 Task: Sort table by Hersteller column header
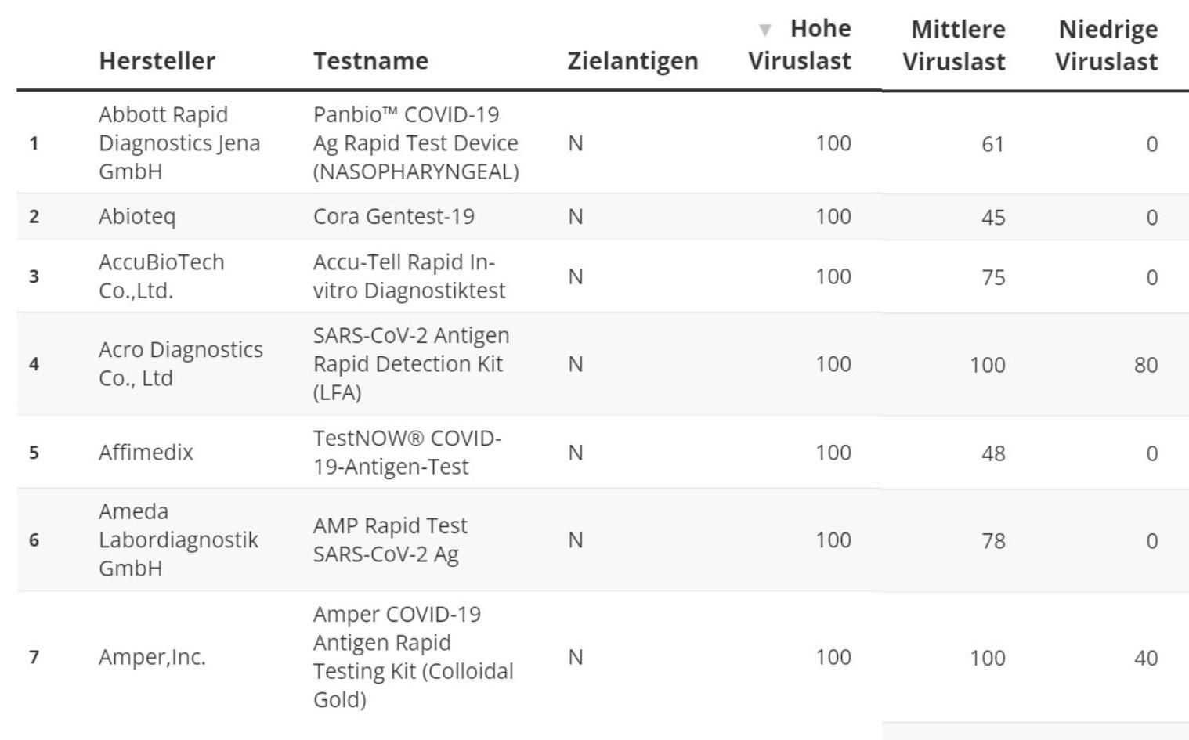point(157,61)
